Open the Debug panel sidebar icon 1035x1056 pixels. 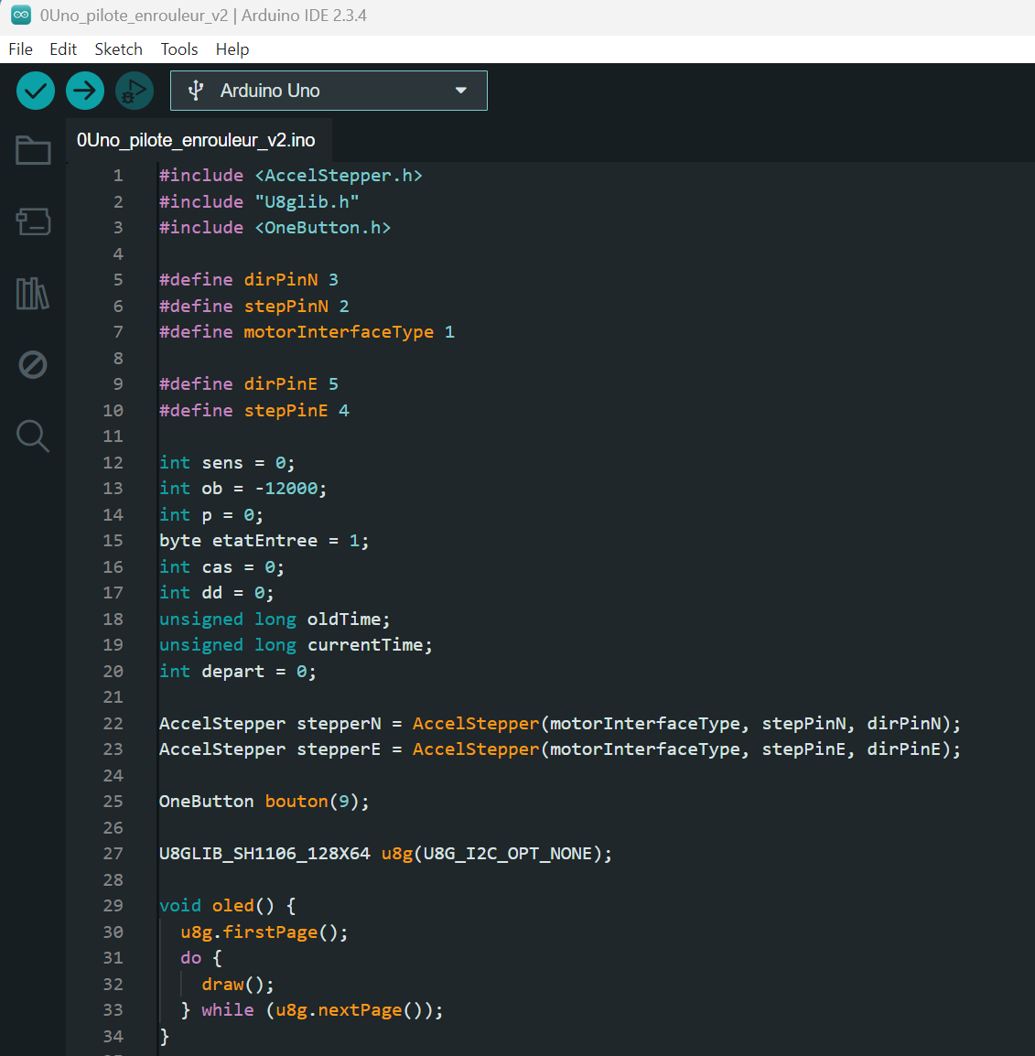33,365
